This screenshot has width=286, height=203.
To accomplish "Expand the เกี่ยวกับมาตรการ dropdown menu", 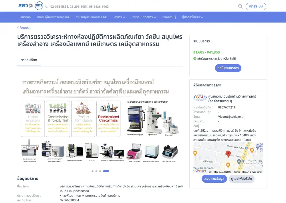I will pos(144,17).
